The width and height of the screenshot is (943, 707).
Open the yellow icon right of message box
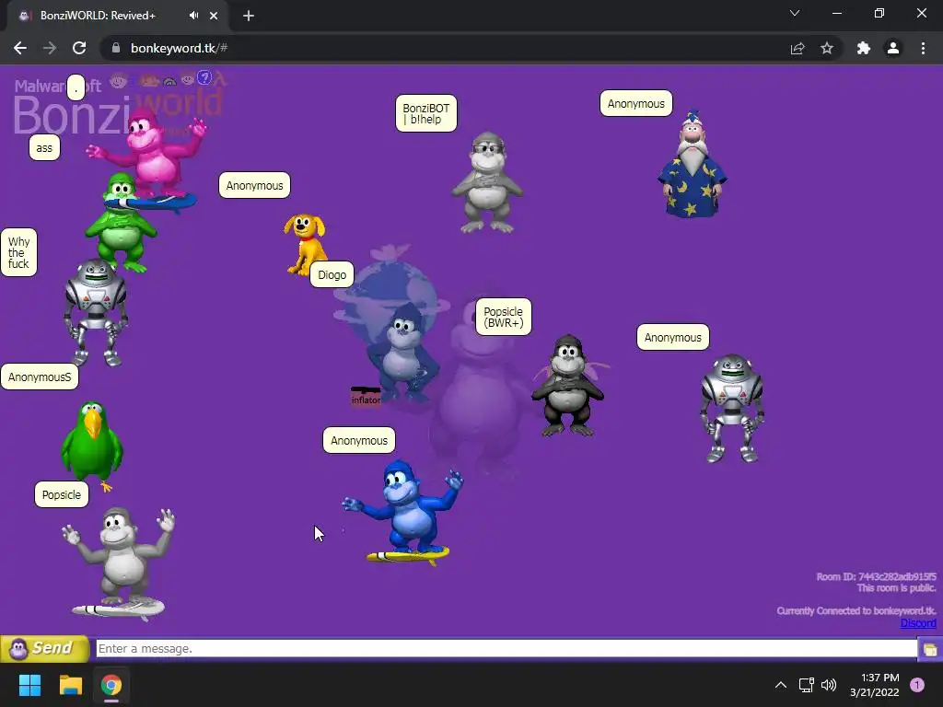930,649
